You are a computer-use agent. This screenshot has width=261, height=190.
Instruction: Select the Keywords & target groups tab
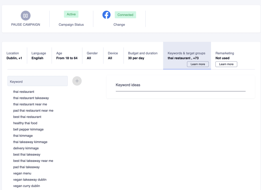[187, 56]
